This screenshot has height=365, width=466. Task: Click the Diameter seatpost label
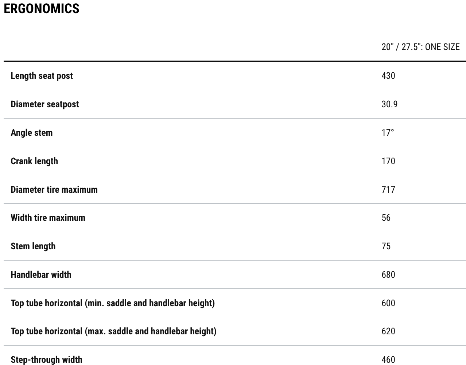tap(44, 104)
